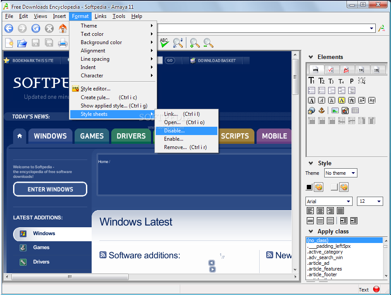Select Disable in Style sheets submenu
Screen dimensions: 391x295
pos(186,131)
